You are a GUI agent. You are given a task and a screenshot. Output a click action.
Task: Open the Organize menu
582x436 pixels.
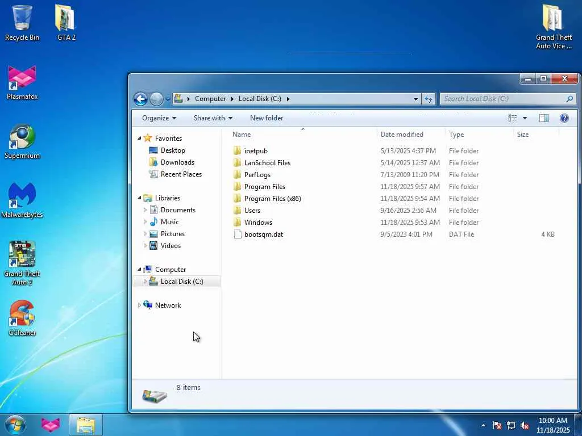coord(159,118)
